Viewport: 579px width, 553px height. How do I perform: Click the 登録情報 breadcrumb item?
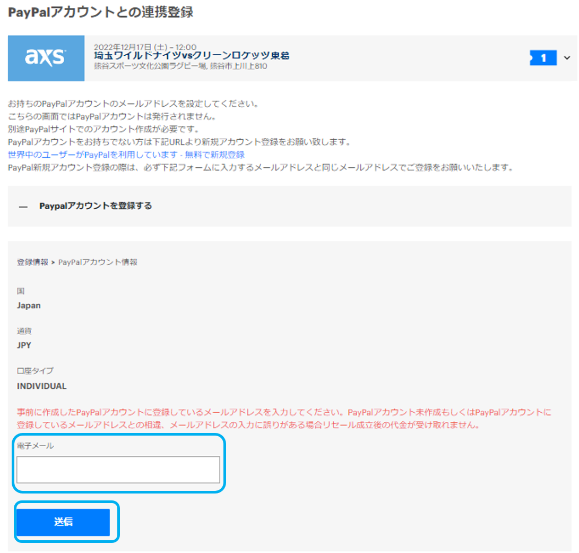32,262
